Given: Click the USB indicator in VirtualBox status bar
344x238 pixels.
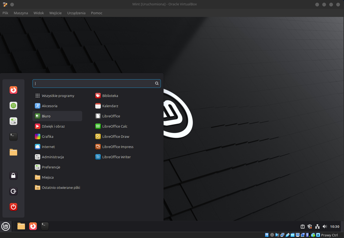Looking at the screenshot, I should [287, 235].
